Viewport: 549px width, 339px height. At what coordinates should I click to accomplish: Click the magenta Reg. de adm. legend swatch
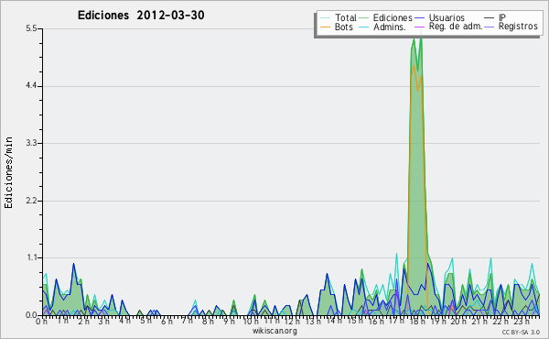(x=419, y=27)
